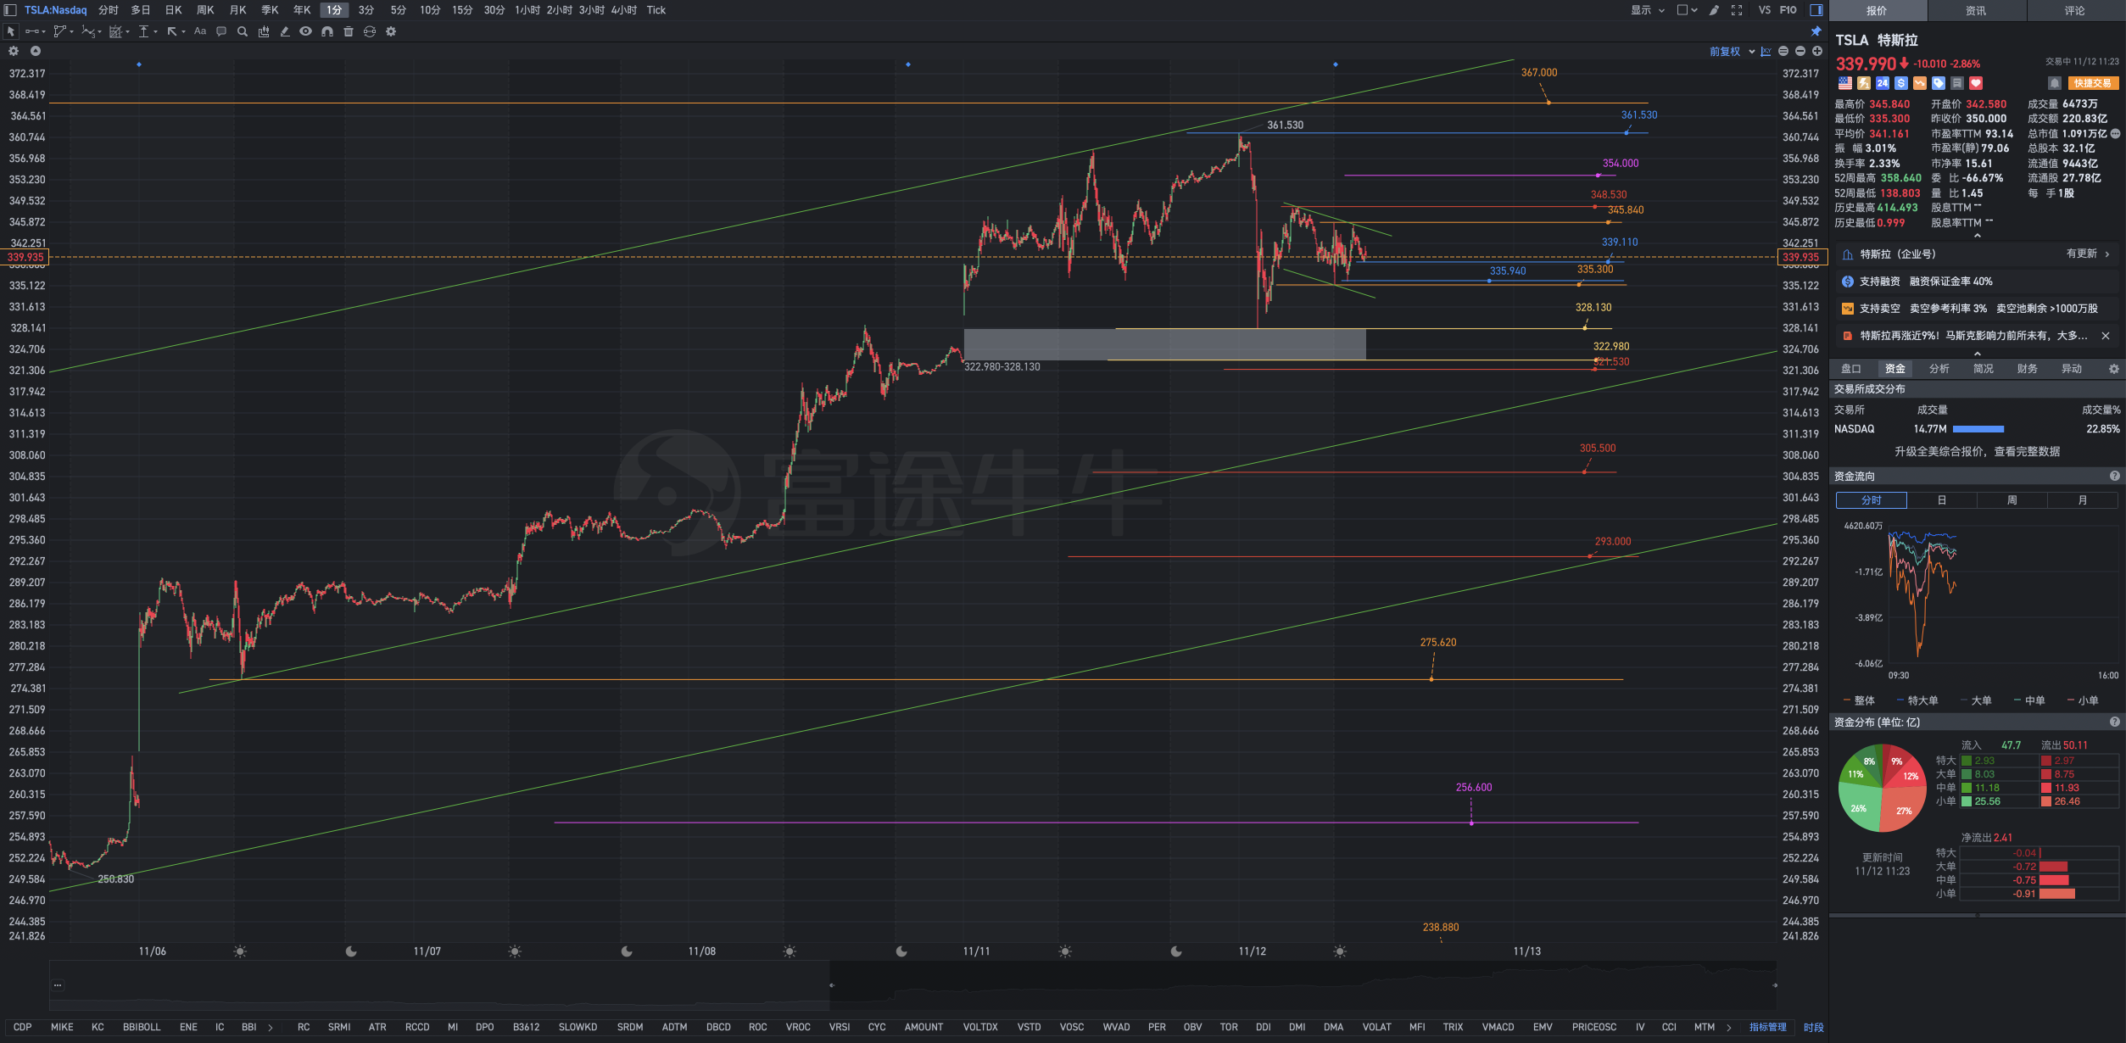Image resolution: width=2126 pixels, height=1043 pixels.
Task: Select the 5分 timeframe
Action: point(399,10)
